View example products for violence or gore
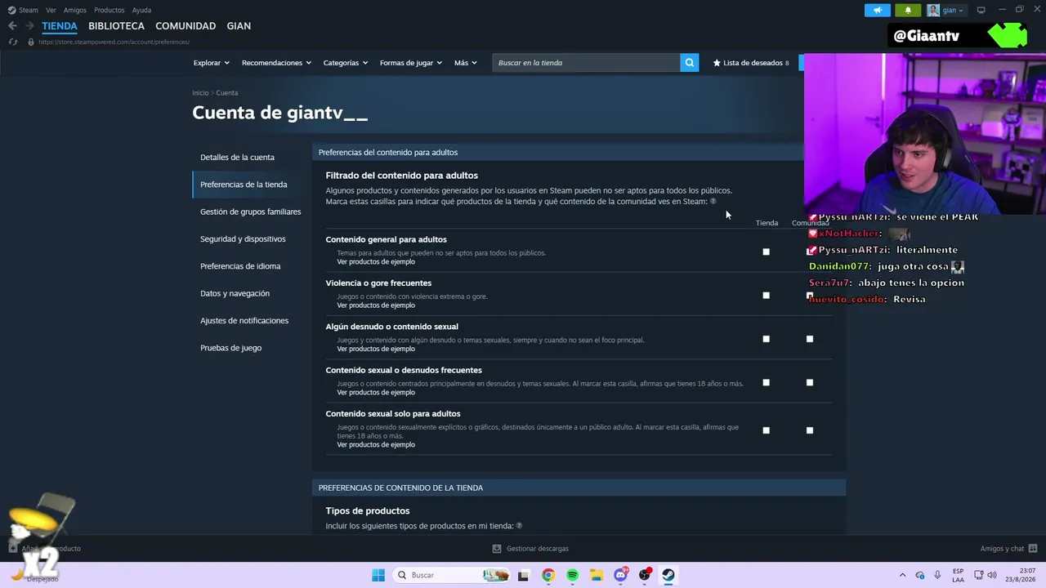The height and width of the screenshot is (588, 1046). (x=376, y=305)
